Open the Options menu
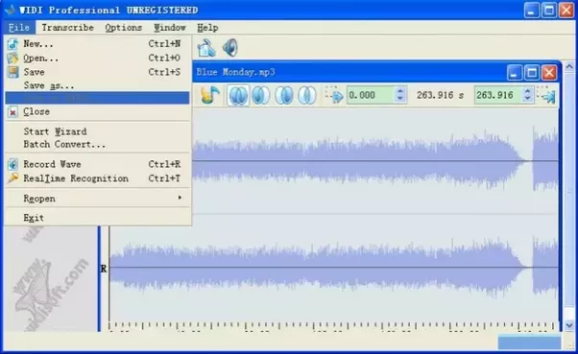 tap(124, 28)
